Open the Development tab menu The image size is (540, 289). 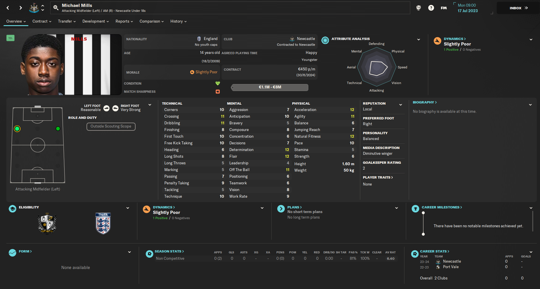pos(95,21)
